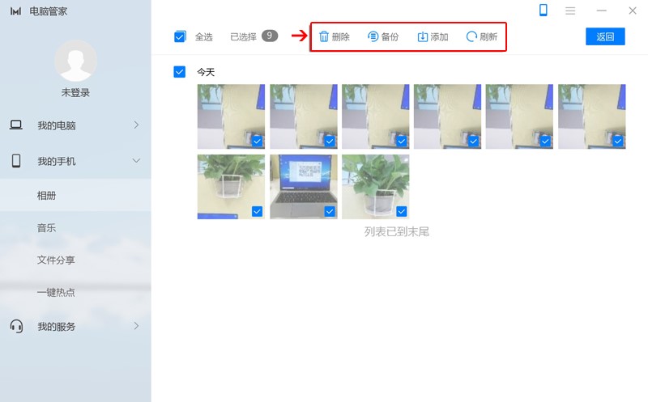Click the blue phone icon in title bar
Viewport: 648px width, 402px height.
tap(543, 11)
